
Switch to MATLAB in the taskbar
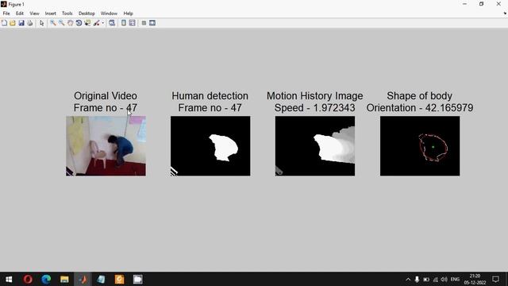tap(83, 279)
